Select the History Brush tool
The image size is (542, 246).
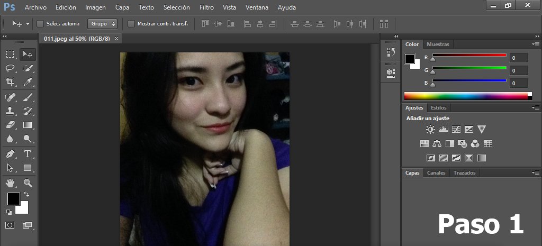click(28, 111)
